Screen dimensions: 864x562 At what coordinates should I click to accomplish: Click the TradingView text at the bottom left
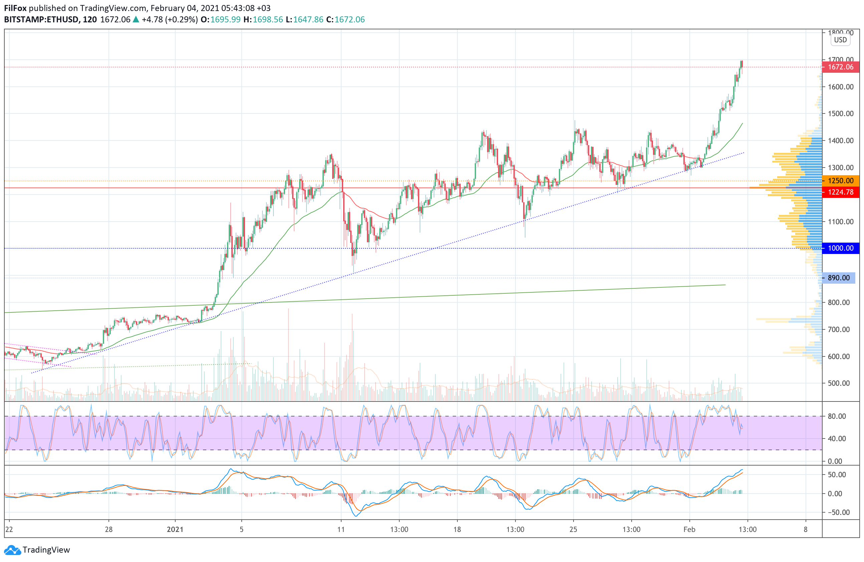pos(46,550)
